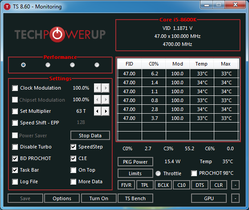Click the GPU button

coord(209,198)
